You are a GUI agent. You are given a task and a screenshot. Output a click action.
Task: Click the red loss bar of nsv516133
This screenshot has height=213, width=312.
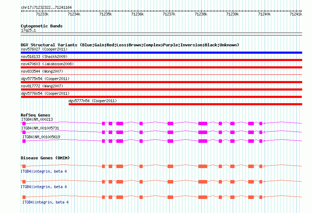coord(161,60)
